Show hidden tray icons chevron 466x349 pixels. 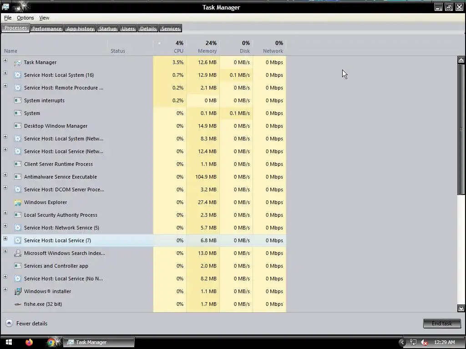pyautogui.click(x=402, y=342)
